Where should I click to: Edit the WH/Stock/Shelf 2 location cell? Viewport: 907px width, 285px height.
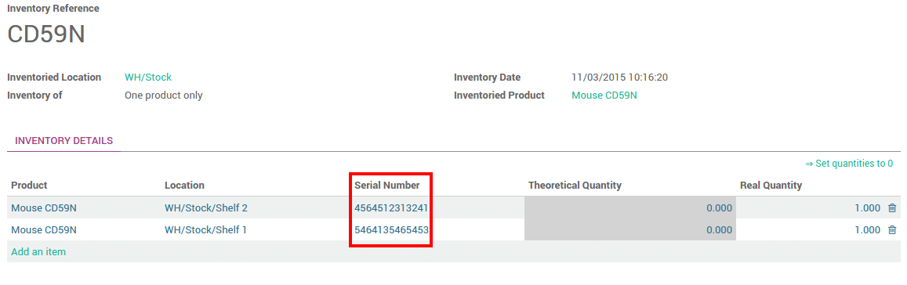206,207
